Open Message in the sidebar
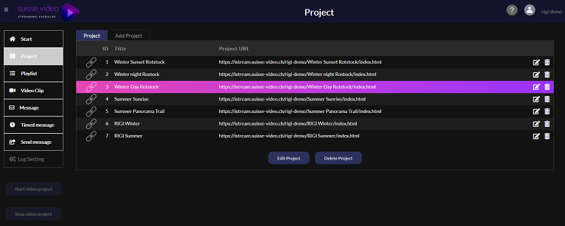 coord(33,107)
